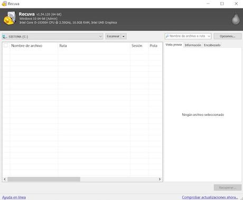The image size is (243, 200).
Task: Open the Opciones settings button
Action: click(228, 37)
